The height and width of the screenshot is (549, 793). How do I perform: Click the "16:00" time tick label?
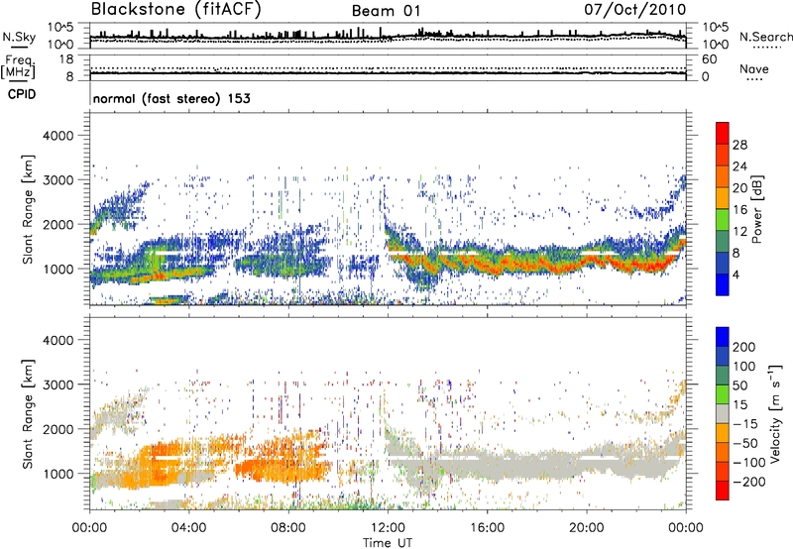click(x=487, y=528)
